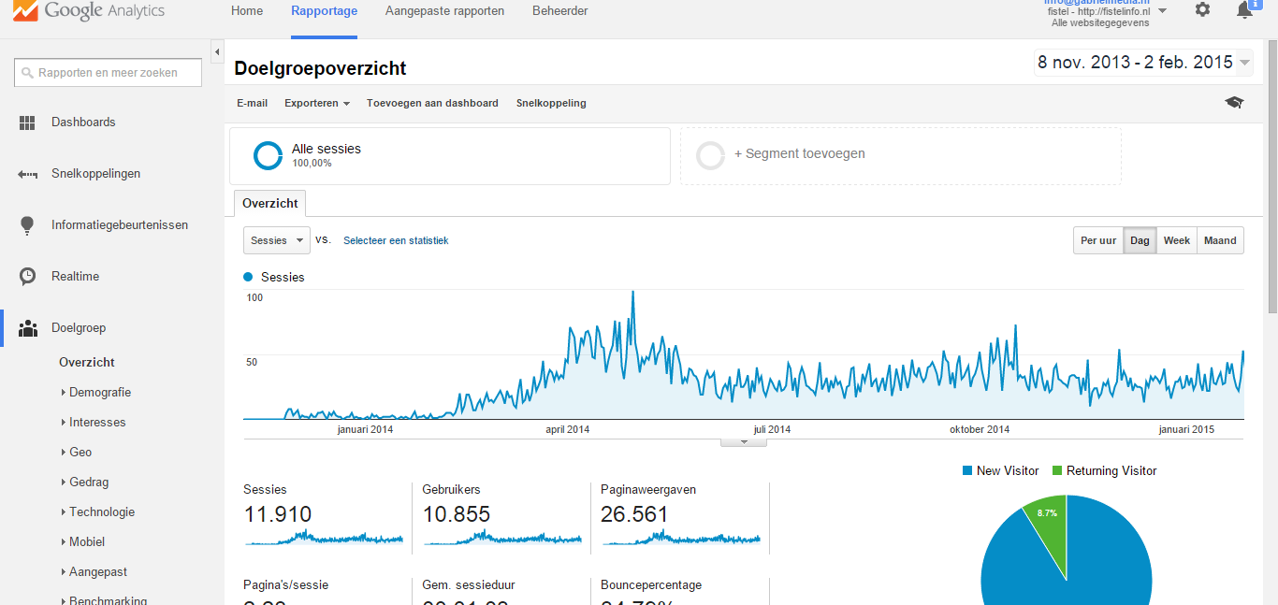Click the Pagina's/sessie metric label
Viewport: 1278px width, 605px height.
[286, 585]
